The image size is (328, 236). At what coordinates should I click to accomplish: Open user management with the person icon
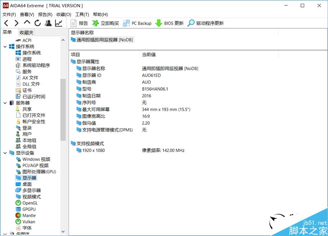48,23
